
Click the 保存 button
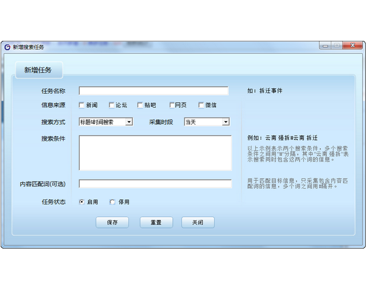[x=112, y=222]
